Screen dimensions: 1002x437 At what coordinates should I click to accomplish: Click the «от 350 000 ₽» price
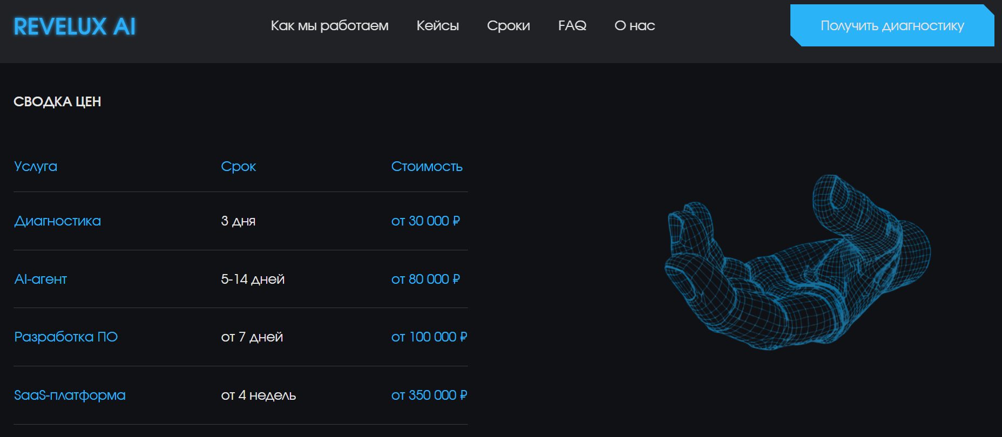(429, 395)
